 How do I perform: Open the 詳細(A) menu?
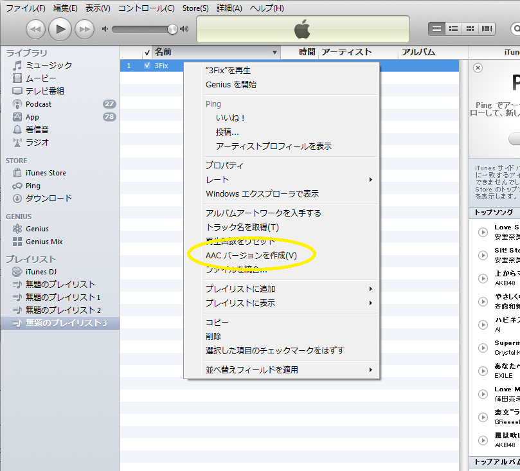(x=229, y=8)
